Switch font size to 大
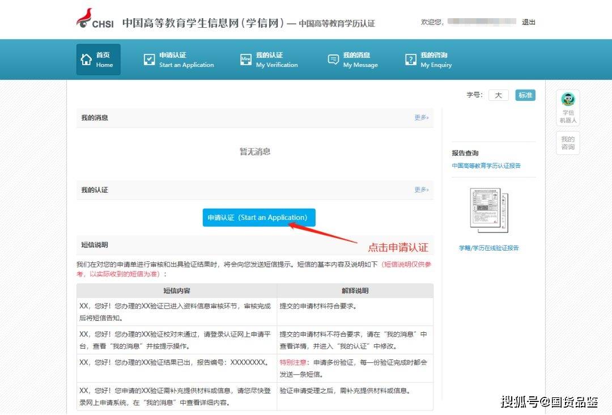Viewport: 612px width, 415px height. [x=498, y=95]
